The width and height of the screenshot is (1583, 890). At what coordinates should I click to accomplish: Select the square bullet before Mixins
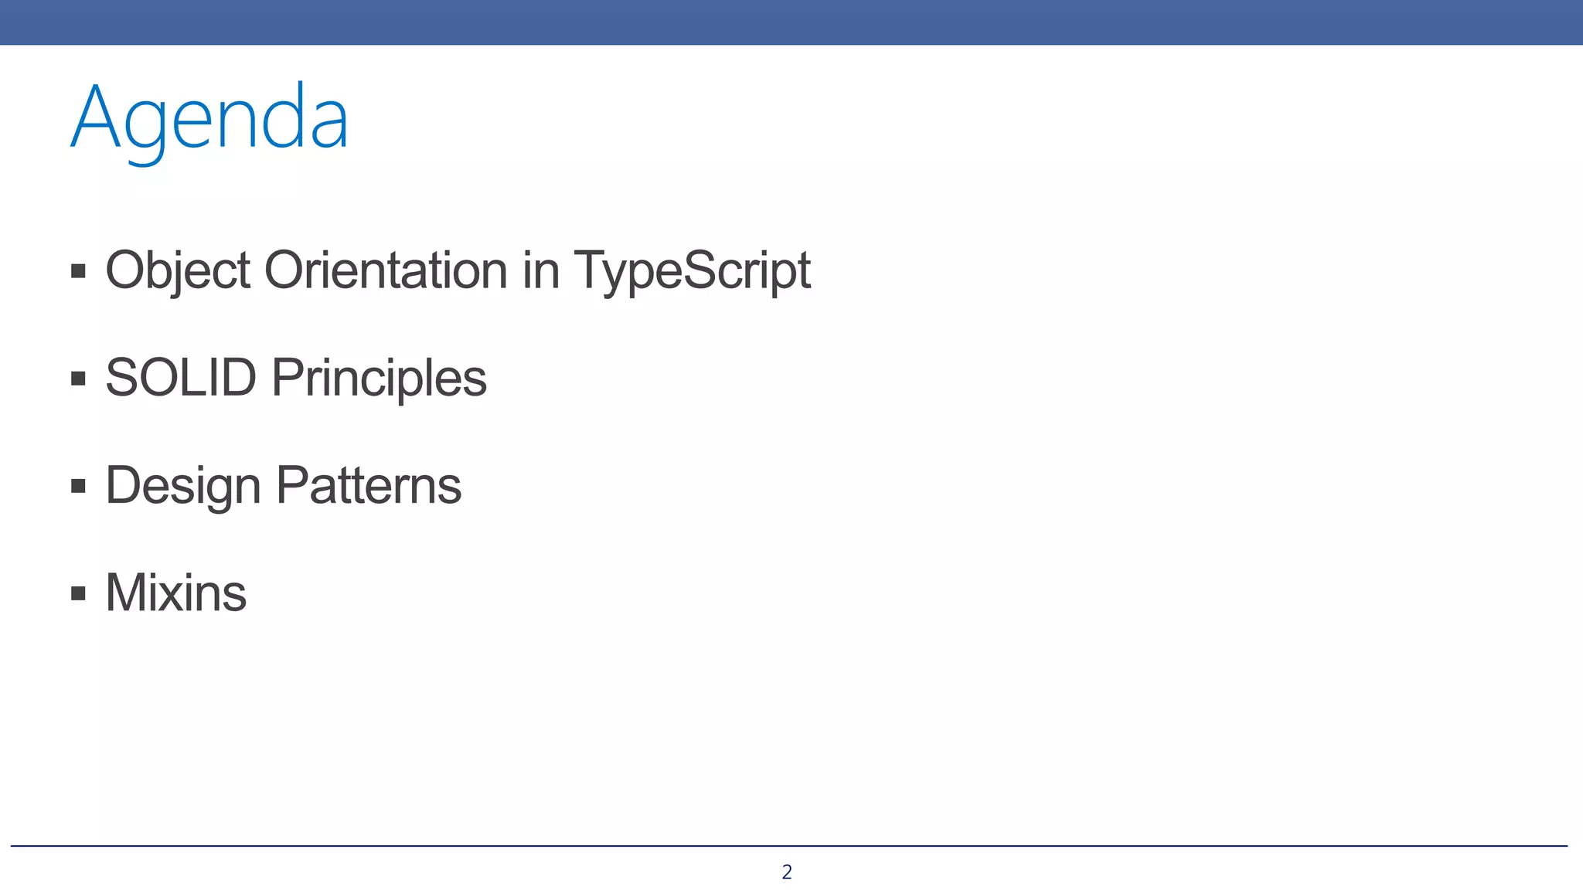78,593
